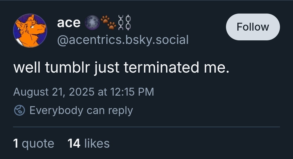This screenshot has width=293, height=159.
Task: Click the "Everybody can reply" label
Action: 81,111
